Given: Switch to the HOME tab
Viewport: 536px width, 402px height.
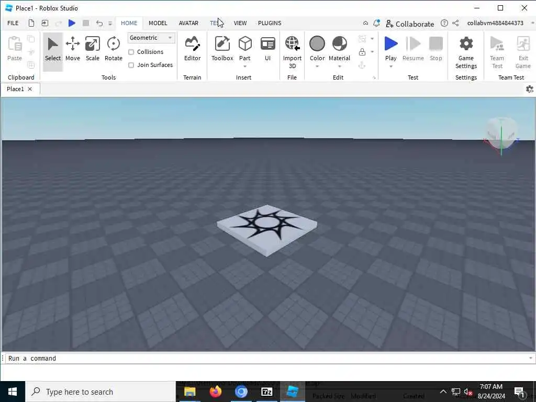Looking at the screenshot, I should tap(129, 23).
